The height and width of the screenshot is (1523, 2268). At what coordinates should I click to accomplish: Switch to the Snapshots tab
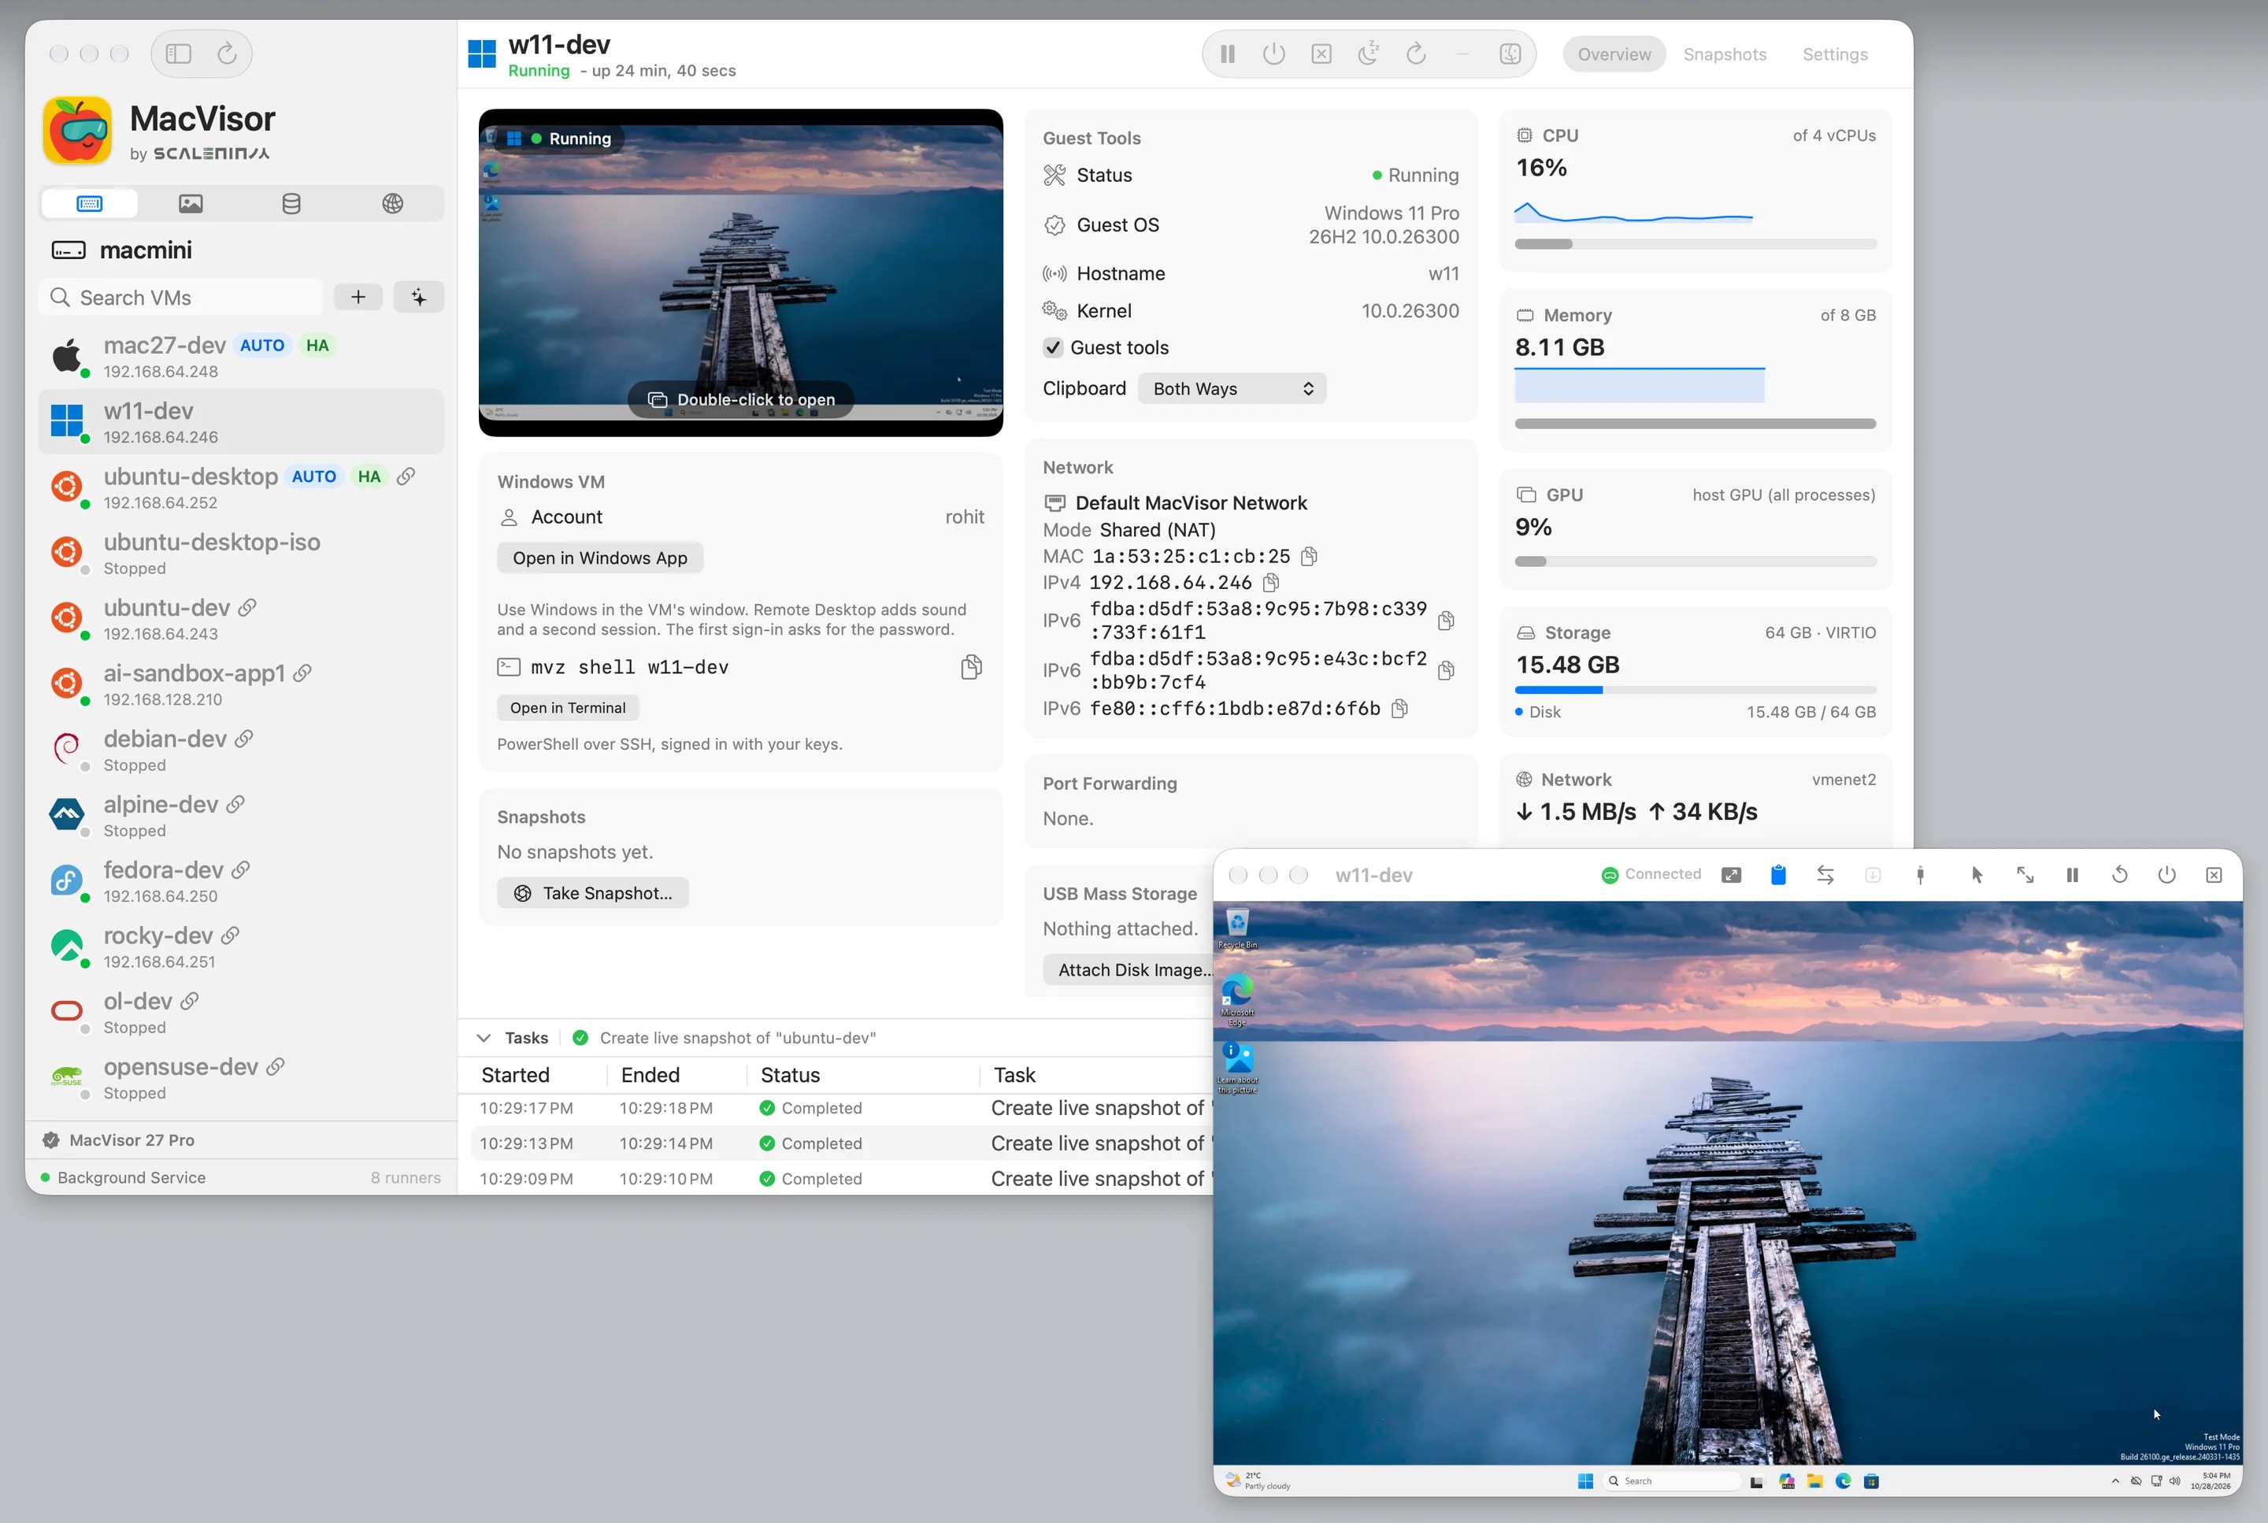[x=1724, y=54]
